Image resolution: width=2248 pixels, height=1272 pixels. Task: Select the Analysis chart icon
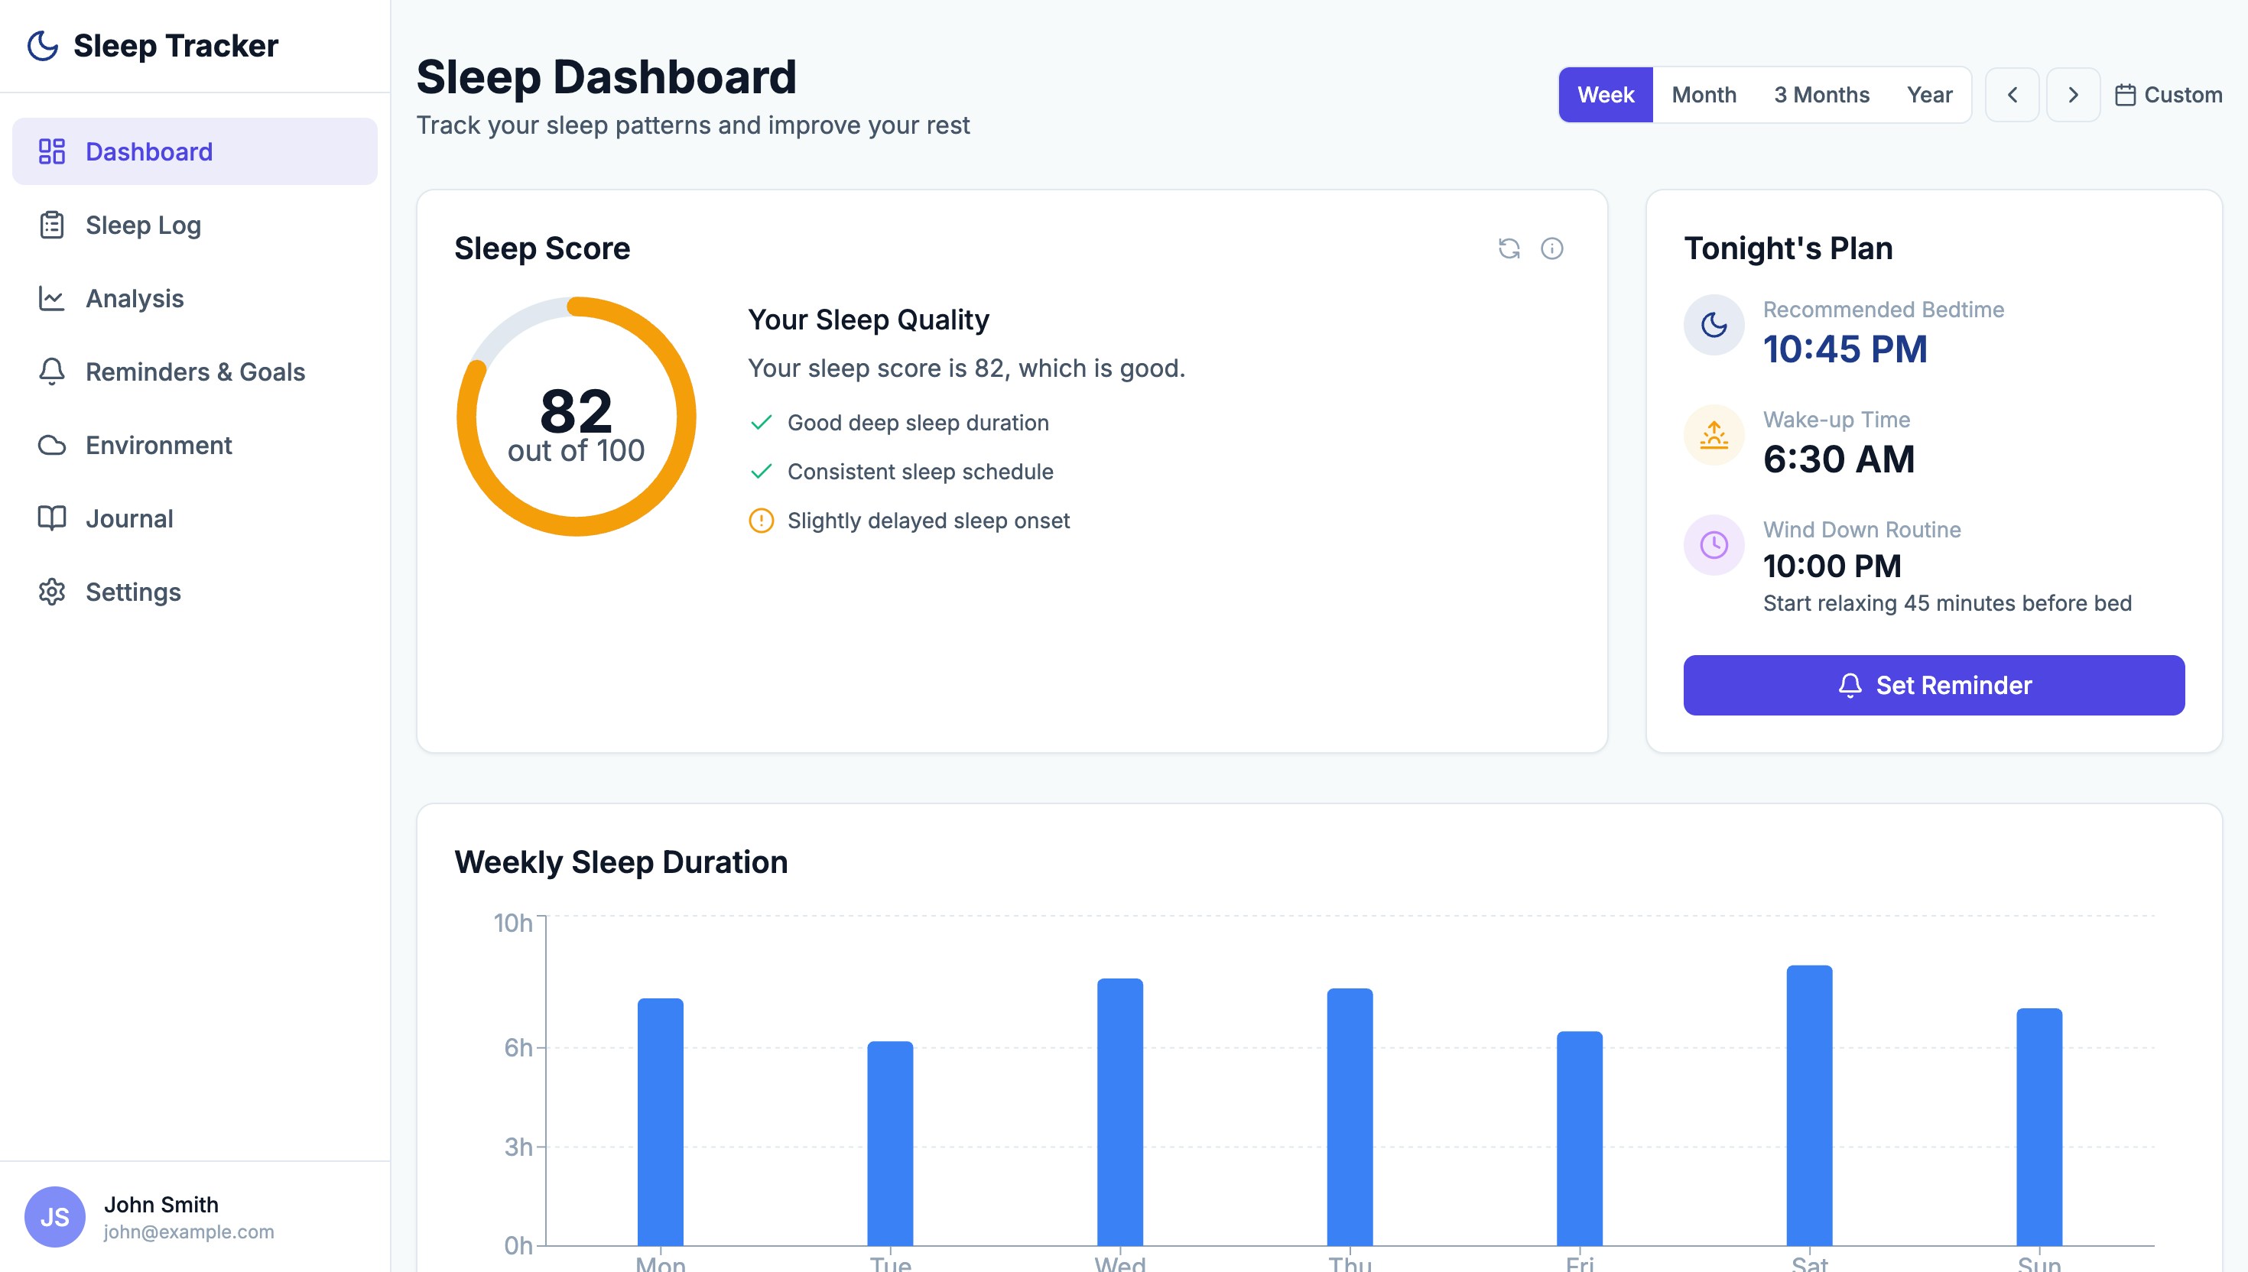tap(50, 299)
